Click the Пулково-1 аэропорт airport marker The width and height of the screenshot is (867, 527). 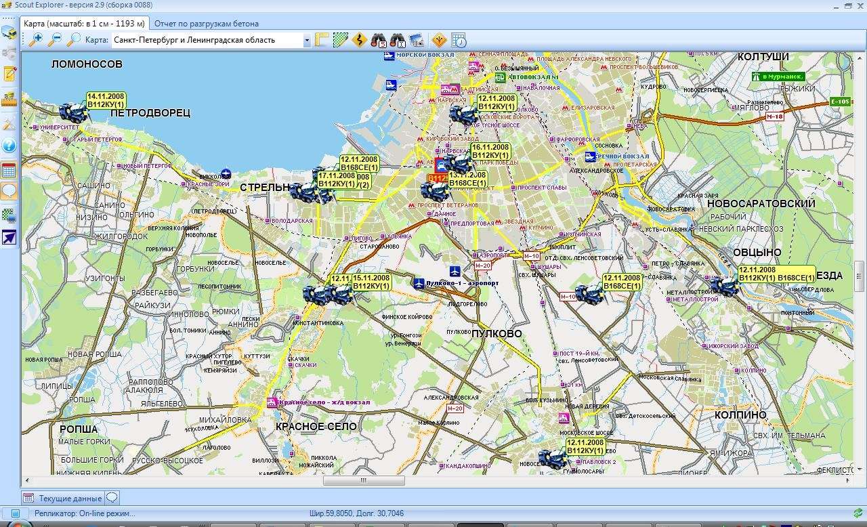click(419, 283)
